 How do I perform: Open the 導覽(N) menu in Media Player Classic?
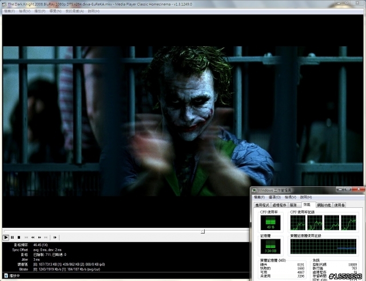point(55,11)
